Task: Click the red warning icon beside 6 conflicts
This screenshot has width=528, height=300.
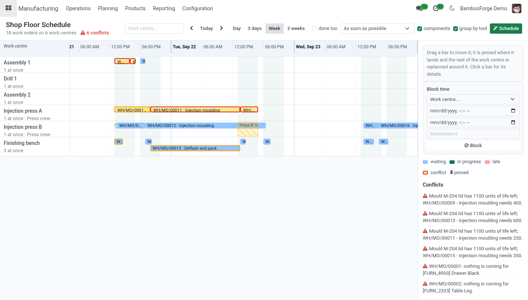Action: [83, 33]
